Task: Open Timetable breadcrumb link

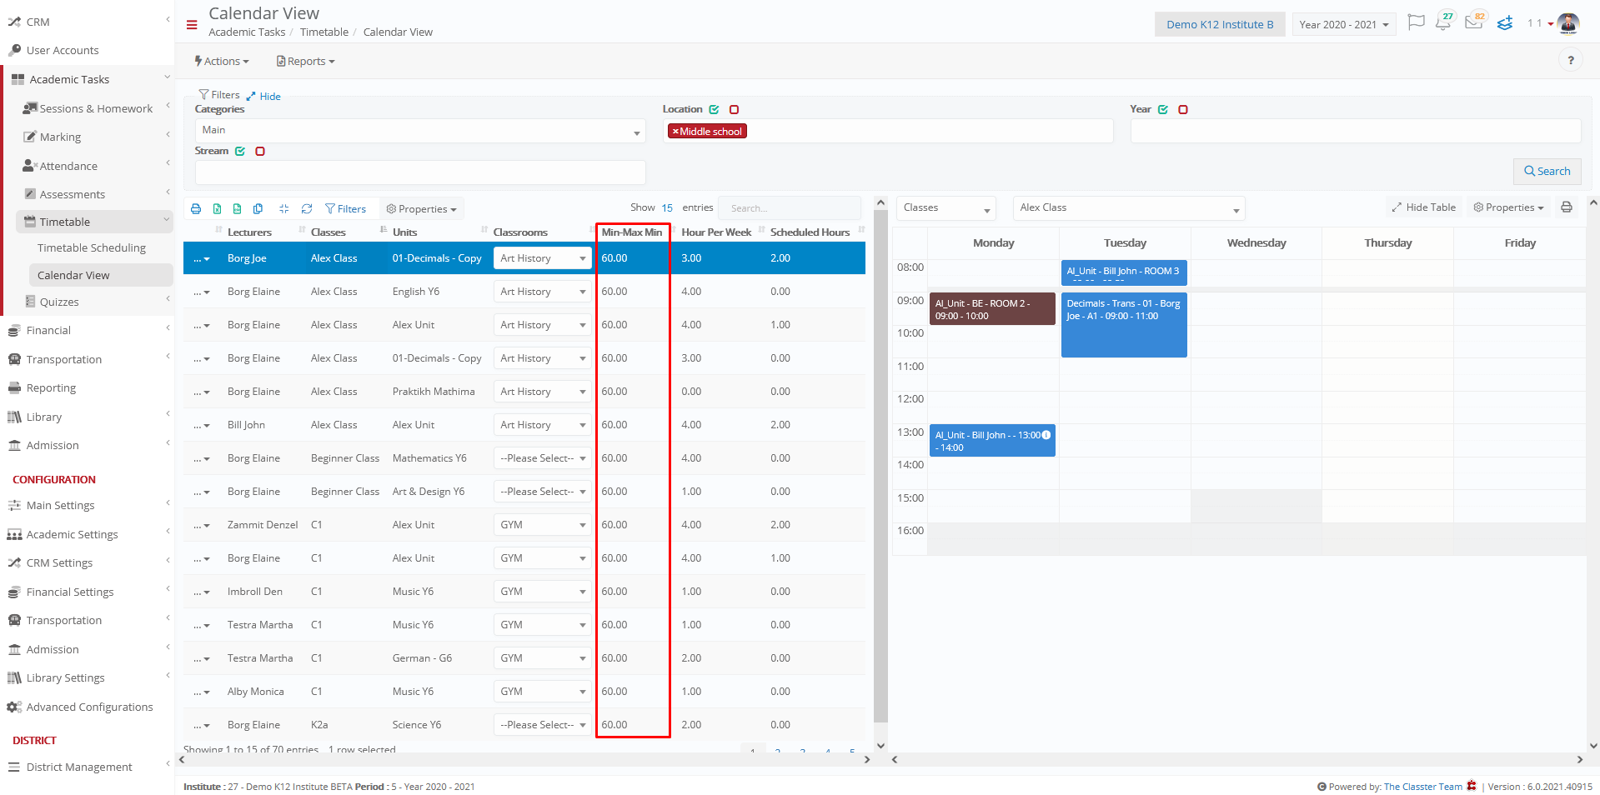Action: point(324,32)
